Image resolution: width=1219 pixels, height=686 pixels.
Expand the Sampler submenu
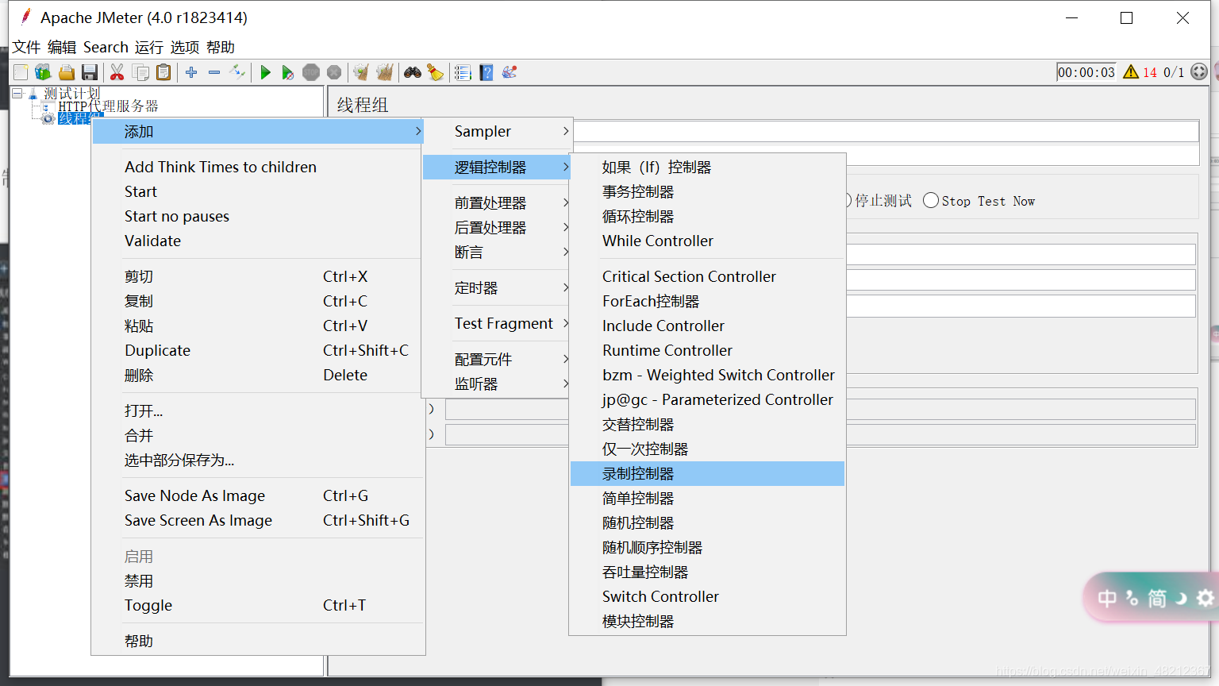tap(496, 131)
